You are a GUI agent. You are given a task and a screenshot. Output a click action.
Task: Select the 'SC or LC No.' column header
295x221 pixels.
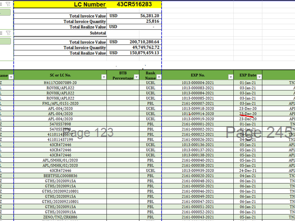60,75
